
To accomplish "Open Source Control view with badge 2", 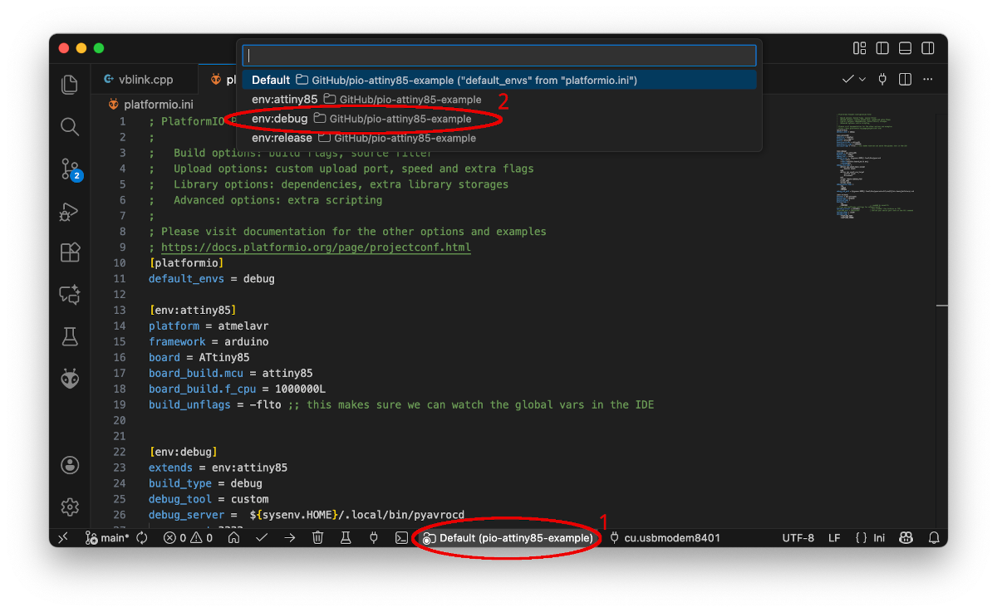I will 71,169.
